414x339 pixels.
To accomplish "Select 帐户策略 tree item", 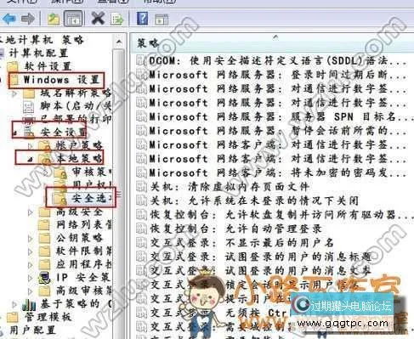I will pos(79,145).
